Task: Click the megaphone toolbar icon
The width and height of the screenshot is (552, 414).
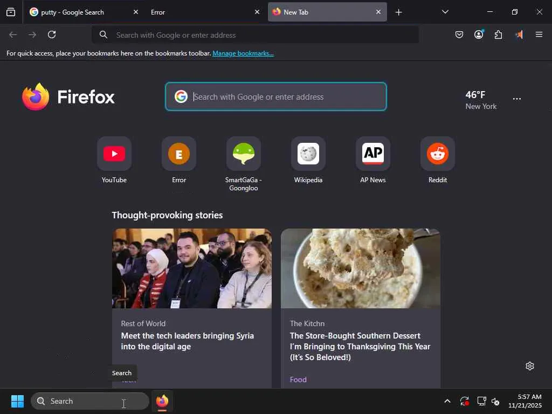Action: (x=519, y=34)
